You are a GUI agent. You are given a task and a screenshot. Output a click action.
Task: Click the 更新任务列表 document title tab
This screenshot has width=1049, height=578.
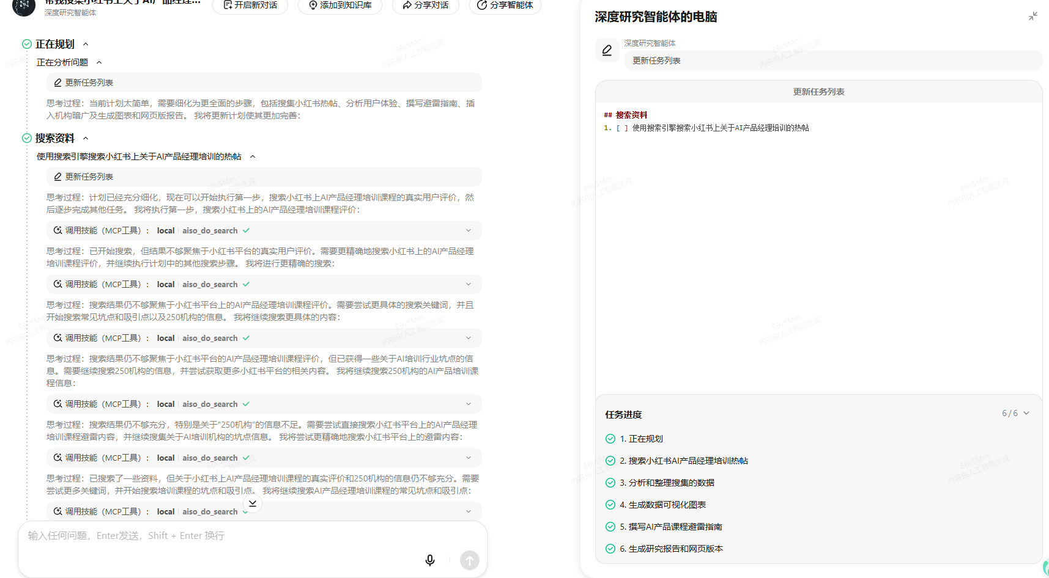[818, 92]
